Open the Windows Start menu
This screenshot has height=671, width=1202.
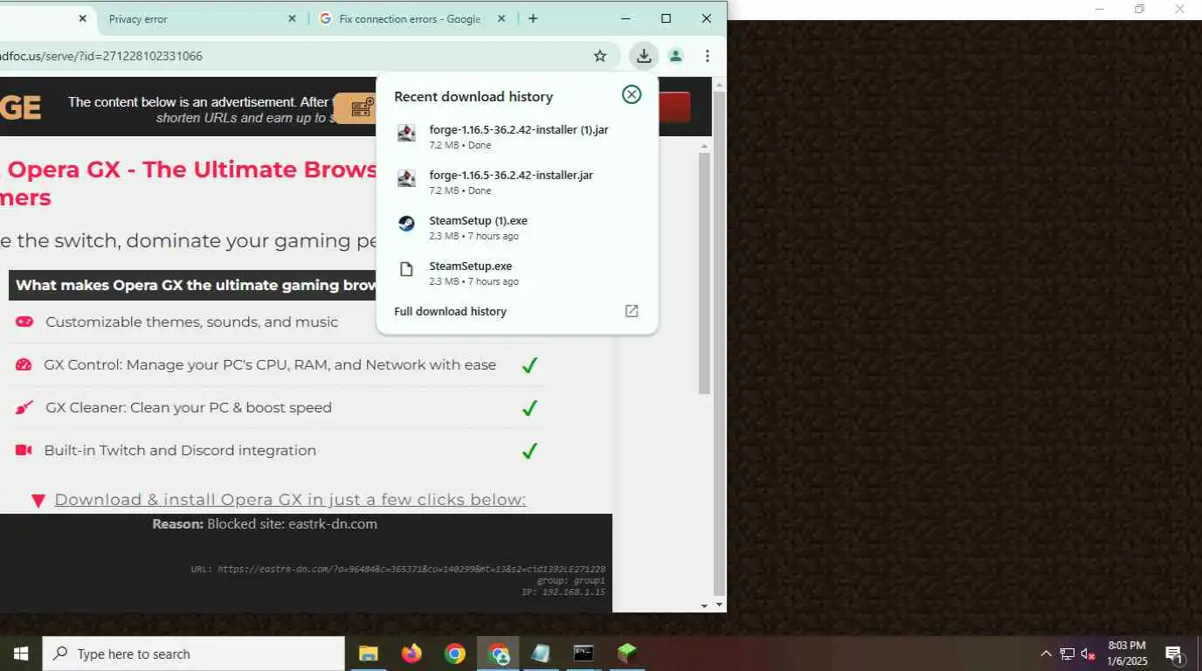point(21,654)
